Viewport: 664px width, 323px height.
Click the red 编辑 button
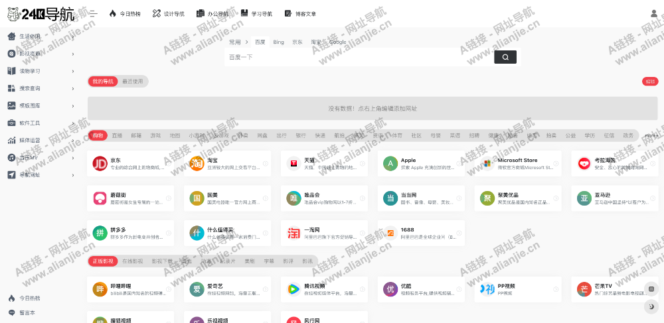650,82
